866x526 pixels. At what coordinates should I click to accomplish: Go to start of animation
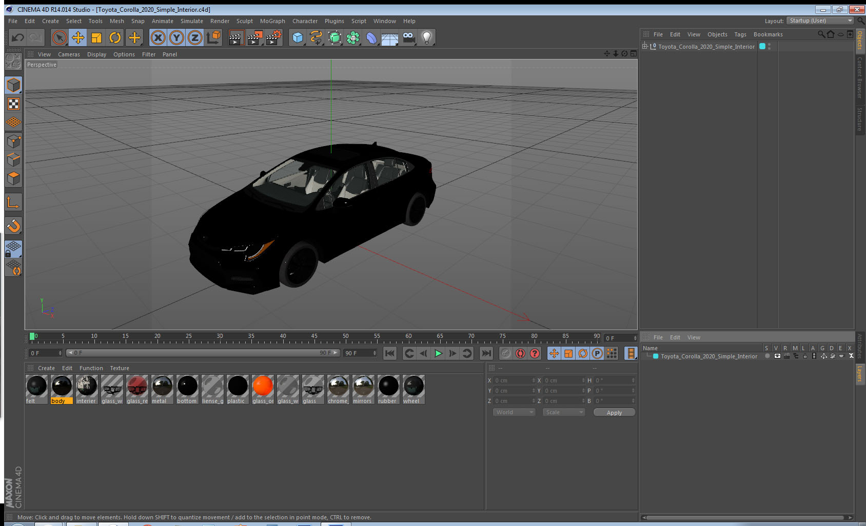[x=390, y=353]
